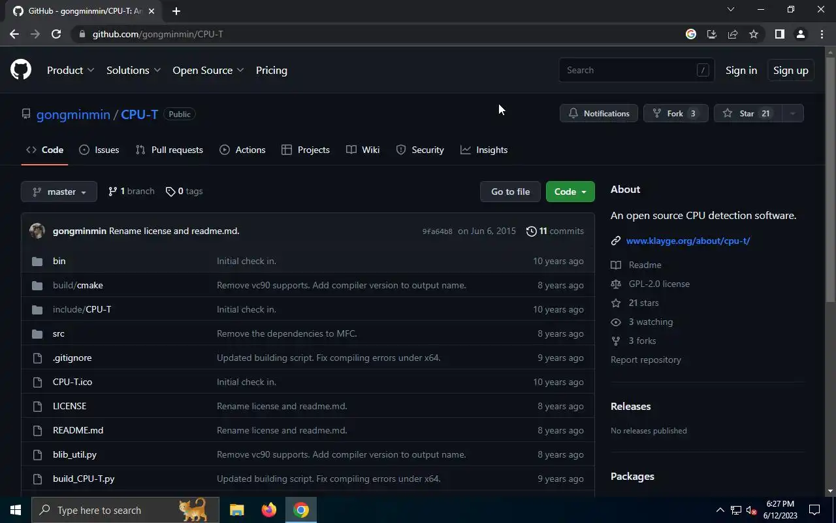Click the src folder icon
The height and width of the screenshot is (523, 836).
(x=37, y=333)
